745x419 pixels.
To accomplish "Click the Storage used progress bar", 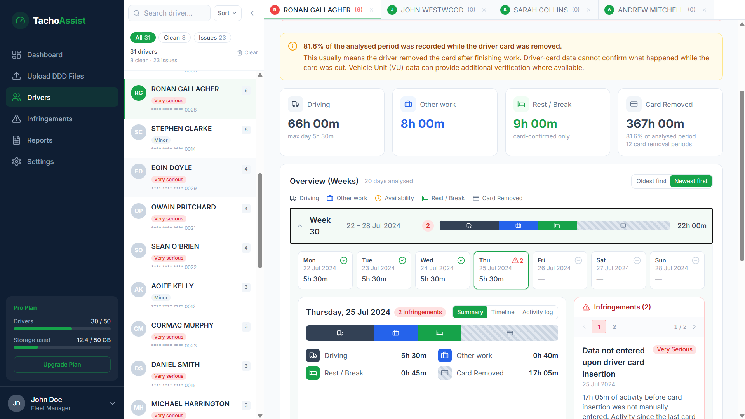I will 62,347.
